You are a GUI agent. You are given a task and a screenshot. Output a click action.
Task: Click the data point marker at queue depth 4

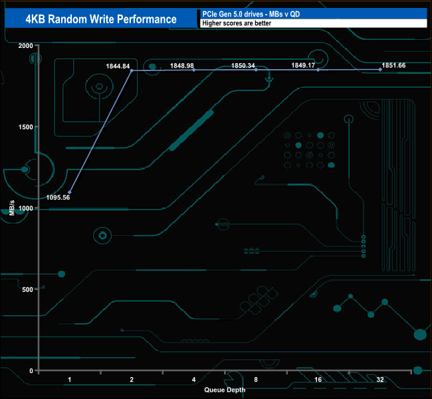tap(193, 70)
